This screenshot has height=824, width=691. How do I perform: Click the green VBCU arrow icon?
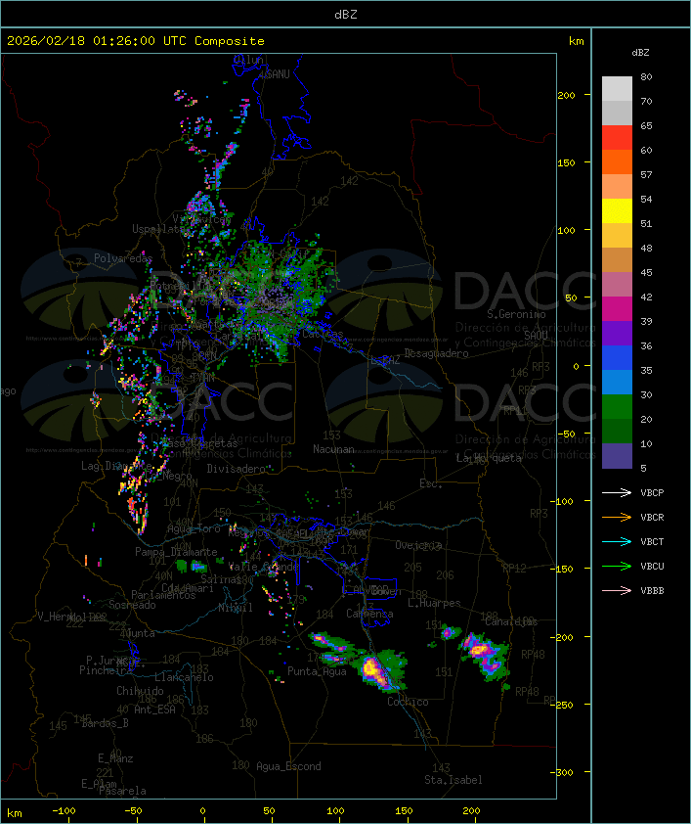point(617,566)
